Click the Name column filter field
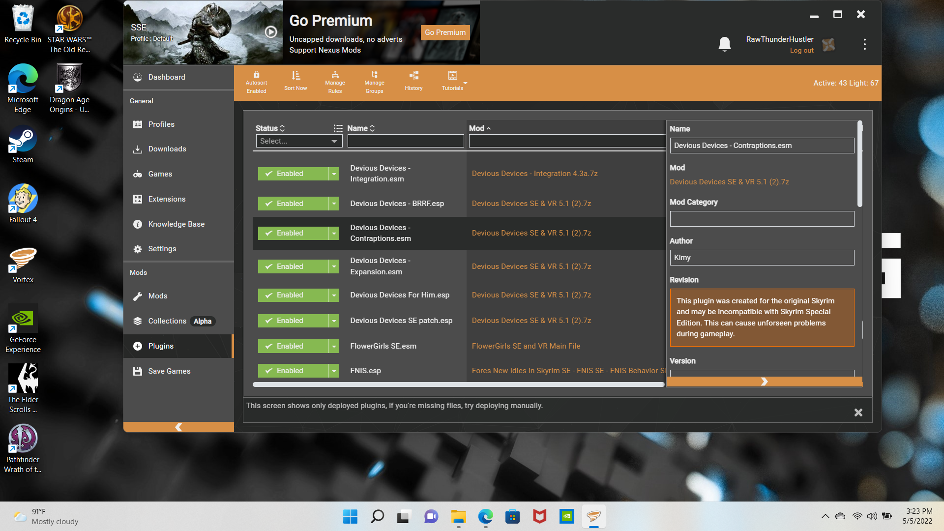Screen dimensions: 944x531 (406, 141)
